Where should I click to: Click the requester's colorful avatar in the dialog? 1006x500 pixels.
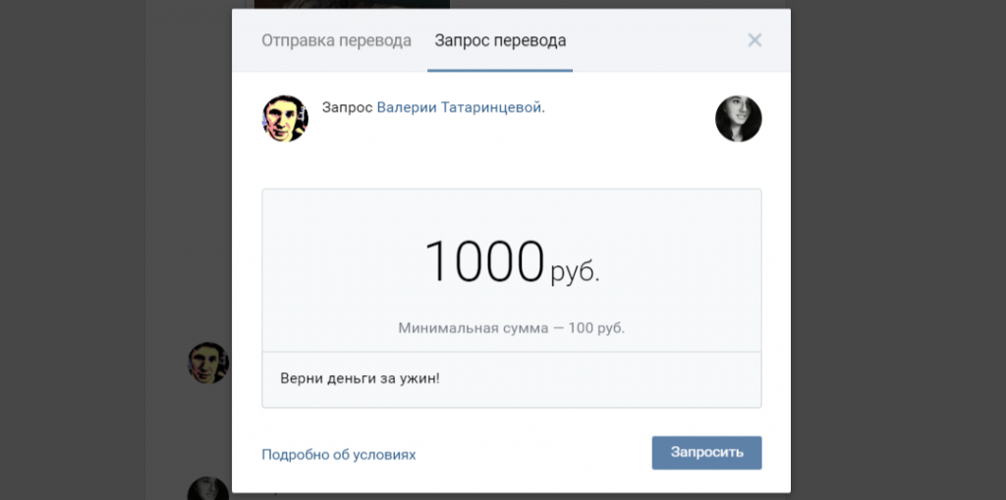tap(285, 119)
